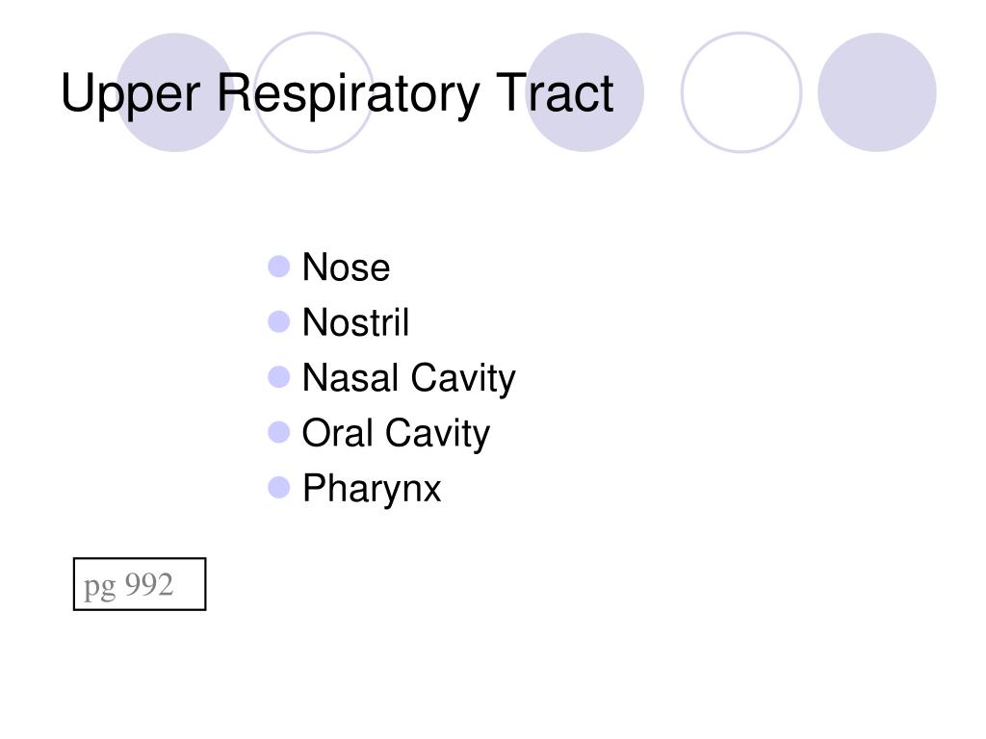The width and height of the screenshot is (986, 739).
Task: Click the bullet dot beside Oral Cavity
Action: pyautogui.click(x=278, y=432)
